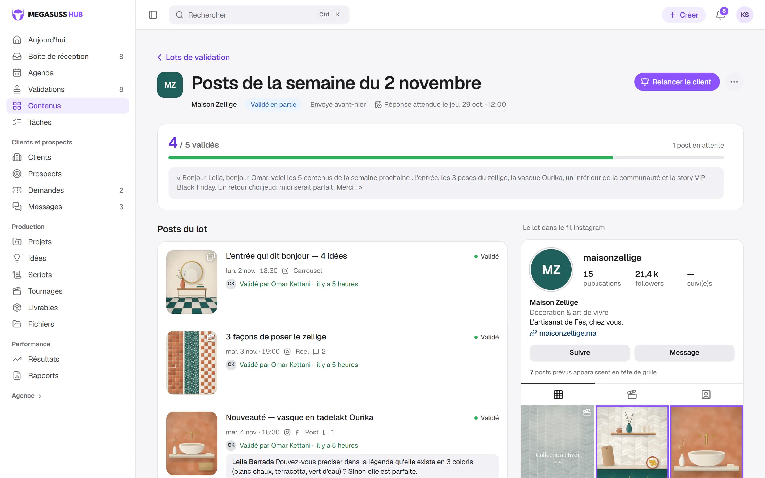Open Boîte de réception
Image resolution: width=765 pixels, height=478 pixels.
[68, 56]
